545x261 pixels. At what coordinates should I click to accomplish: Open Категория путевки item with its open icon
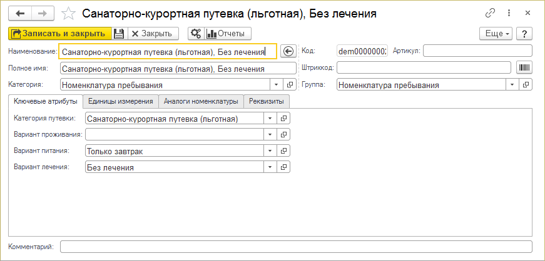283,118
